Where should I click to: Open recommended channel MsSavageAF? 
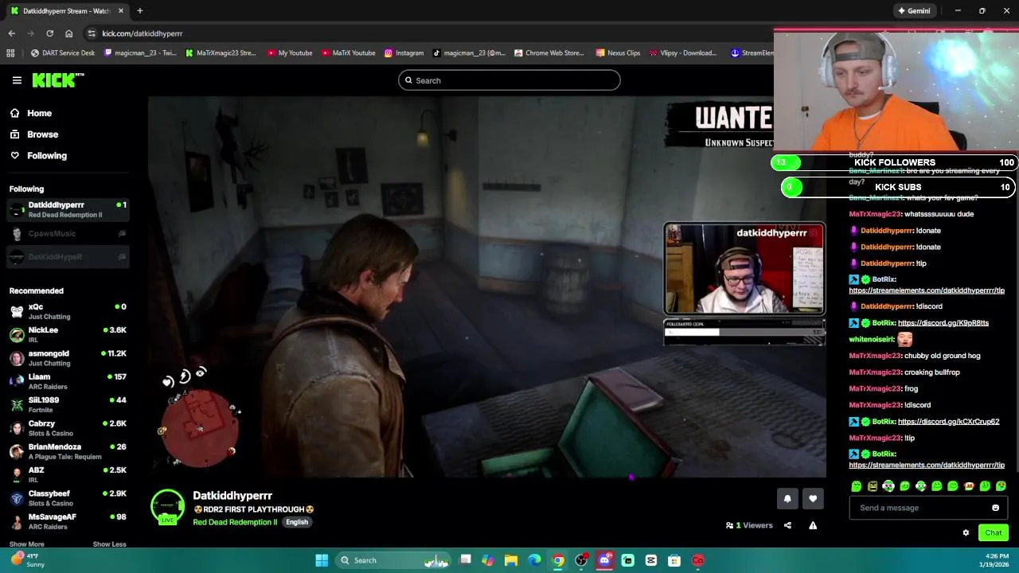(68, 521)
